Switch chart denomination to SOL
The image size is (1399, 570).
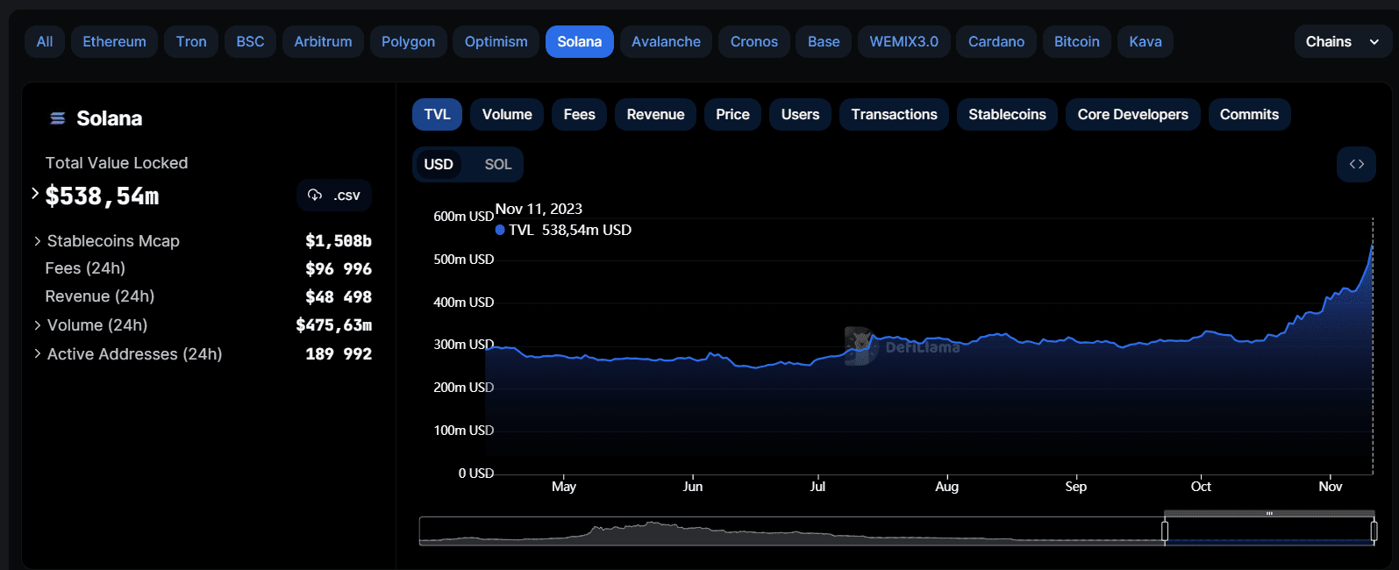497,165
